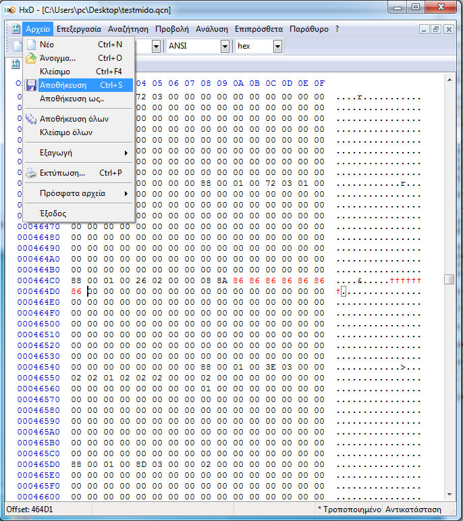The height and width of the screenshot is (521, 463).
Task: Click the new file icon in toolbar
Action: [18, 46]
